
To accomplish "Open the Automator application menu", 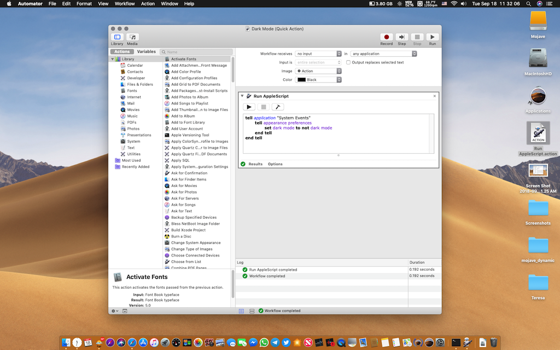I will [x=30, y=4].
